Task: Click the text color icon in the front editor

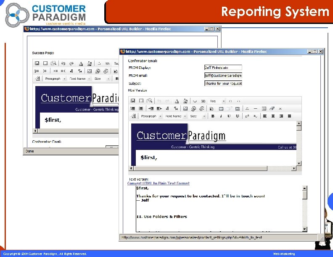Action: 177,101
